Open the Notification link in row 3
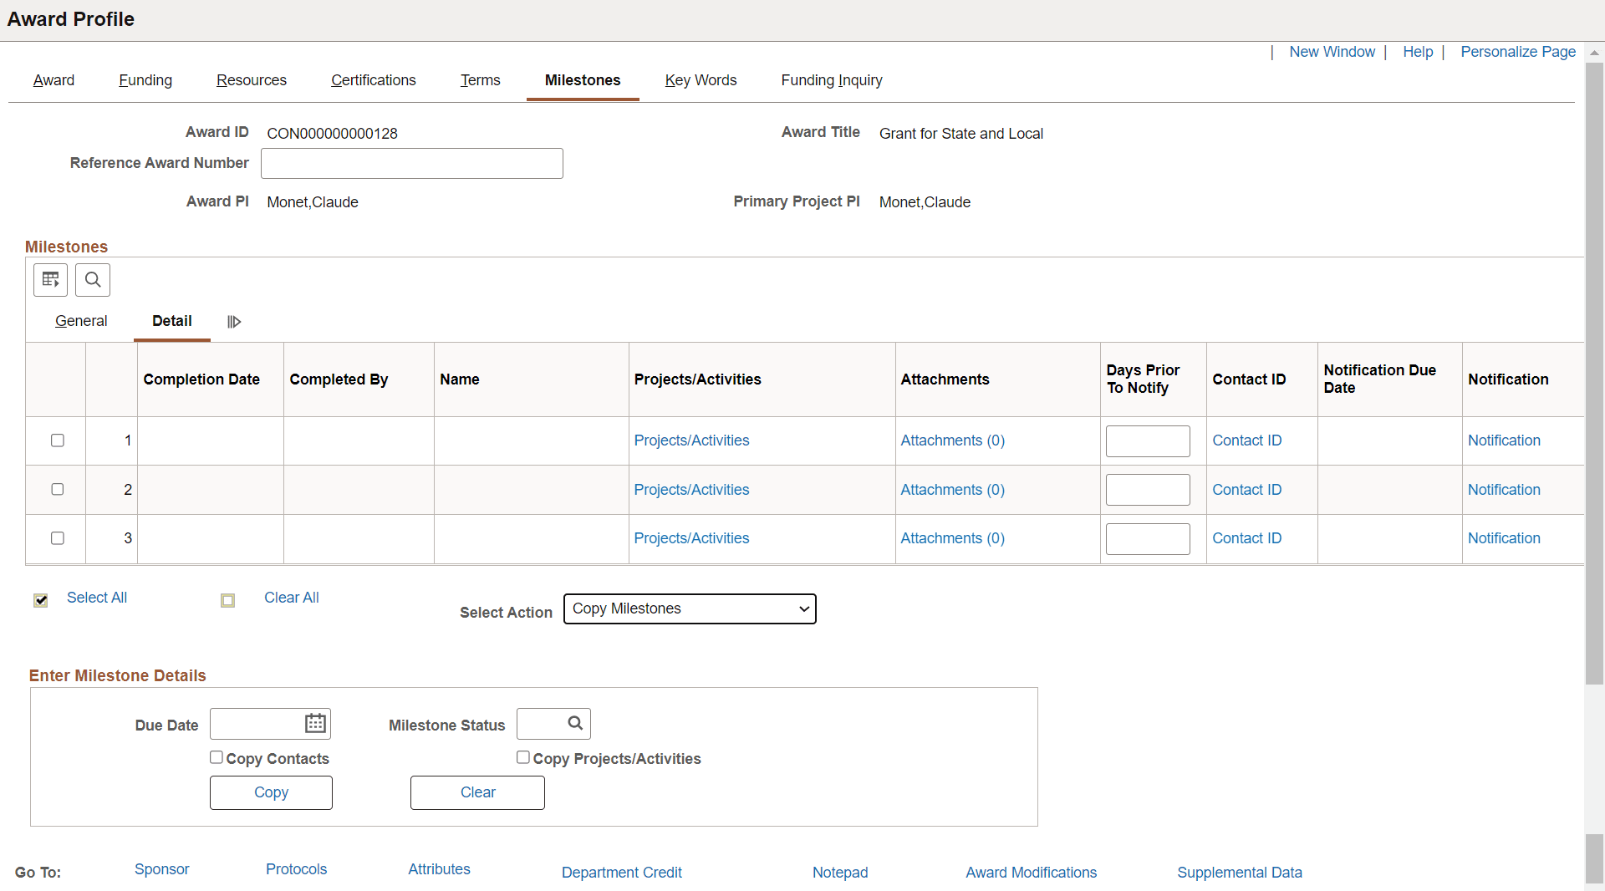1605x891 pixels. (1504, 538)
